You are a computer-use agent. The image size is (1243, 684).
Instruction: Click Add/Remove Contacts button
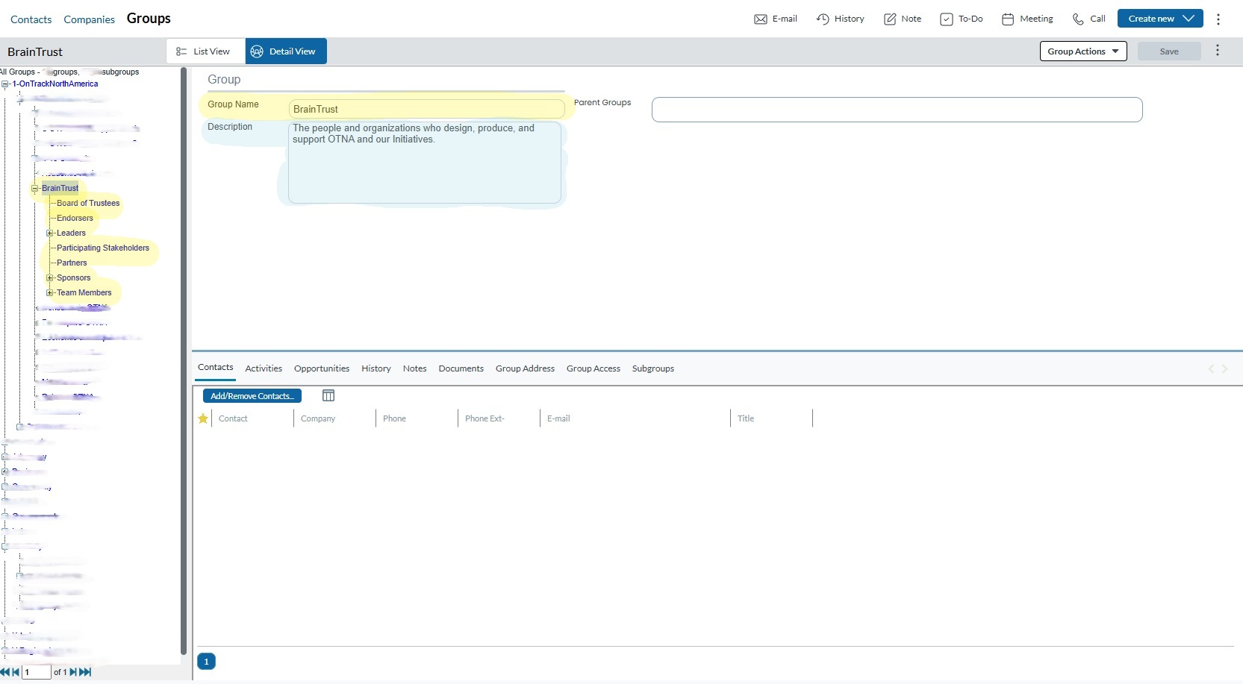[252, 396]
